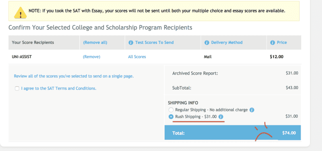Click the yellow warning triangle icon
Screen dimensions: 322x151
pyautogui.click(x=20, y=13)
